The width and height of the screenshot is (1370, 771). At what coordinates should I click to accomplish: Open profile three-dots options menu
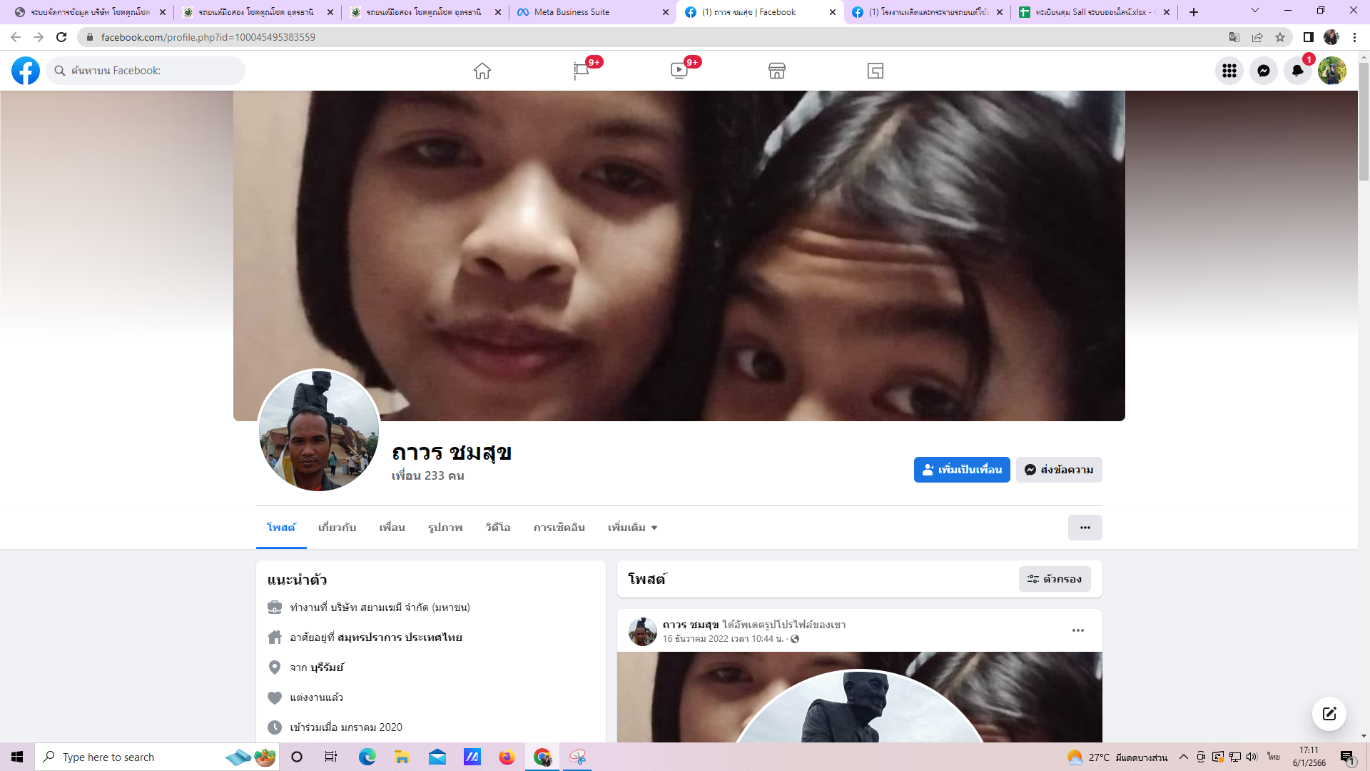pos(1085,528)
